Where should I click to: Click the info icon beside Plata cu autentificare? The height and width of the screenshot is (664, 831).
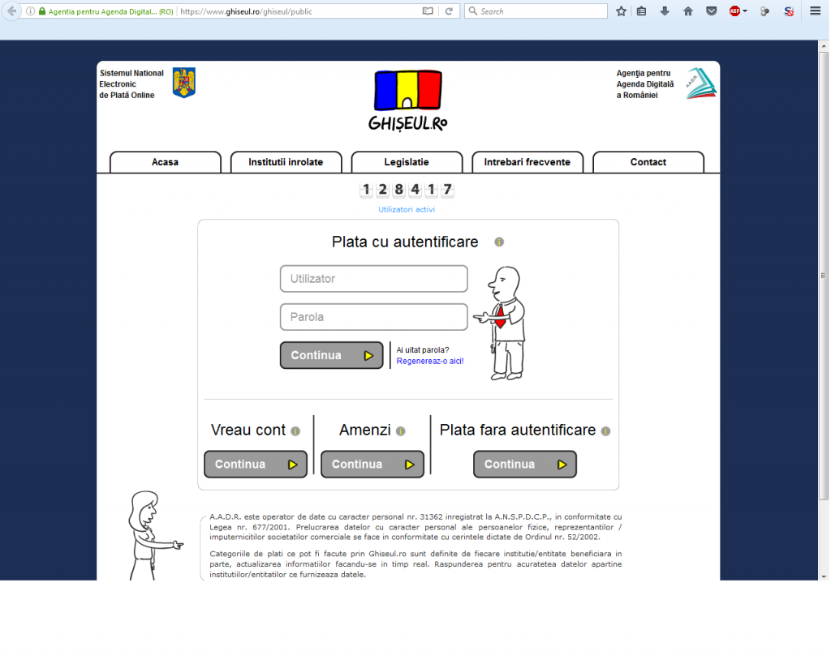coord(499,242)
